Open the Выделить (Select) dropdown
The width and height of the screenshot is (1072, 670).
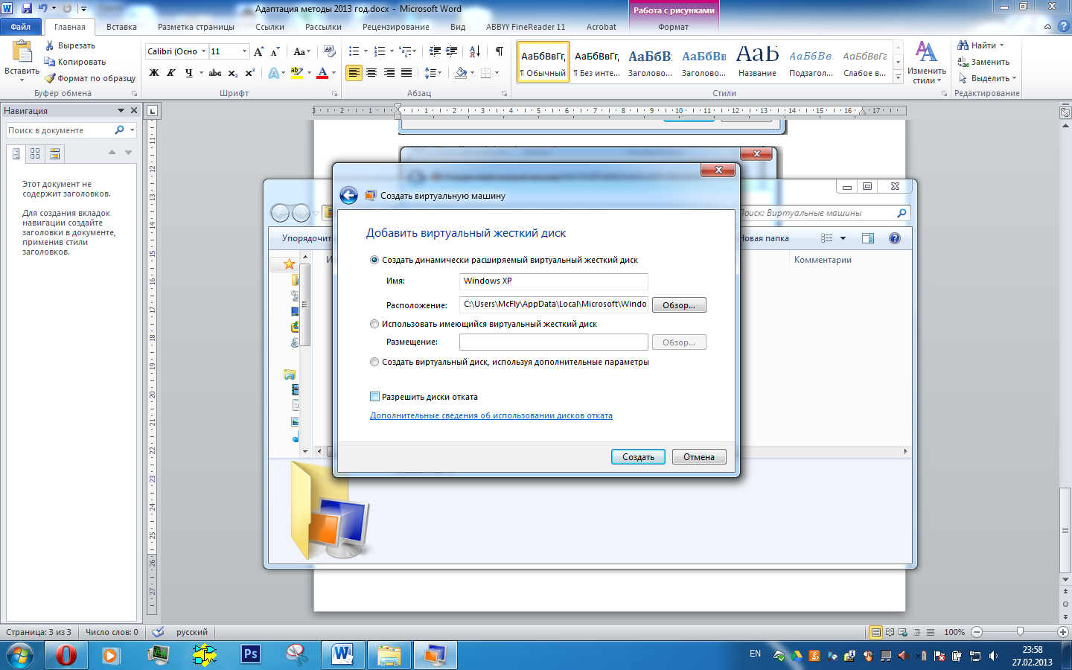coord(988,78)
